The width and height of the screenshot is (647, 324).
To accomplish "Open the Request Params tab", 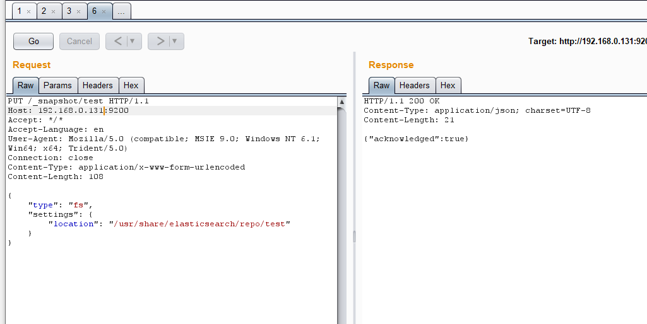I will (58, 85).
